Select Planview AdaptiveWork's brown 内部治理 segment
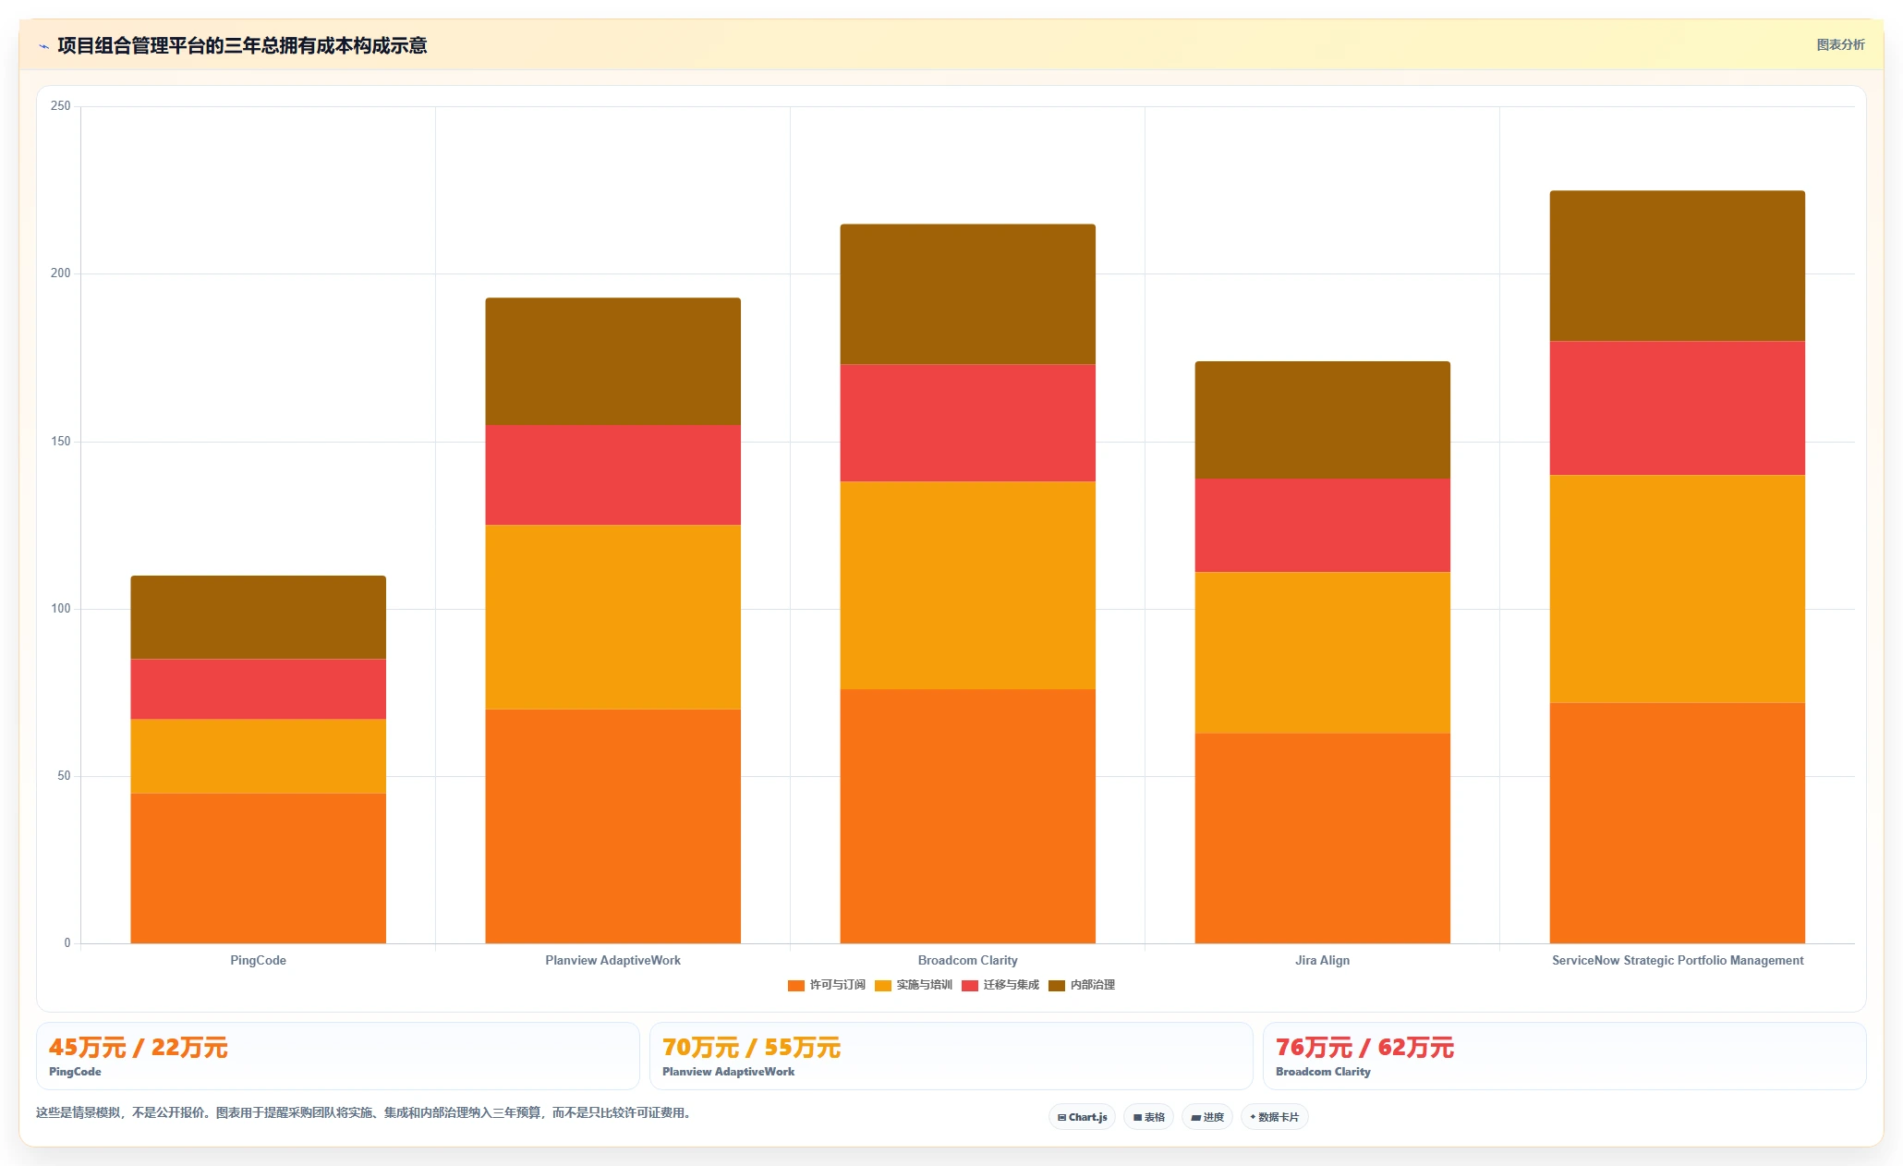Image resolution: width=1903 pixels, height=1166 pixels. 613,361
